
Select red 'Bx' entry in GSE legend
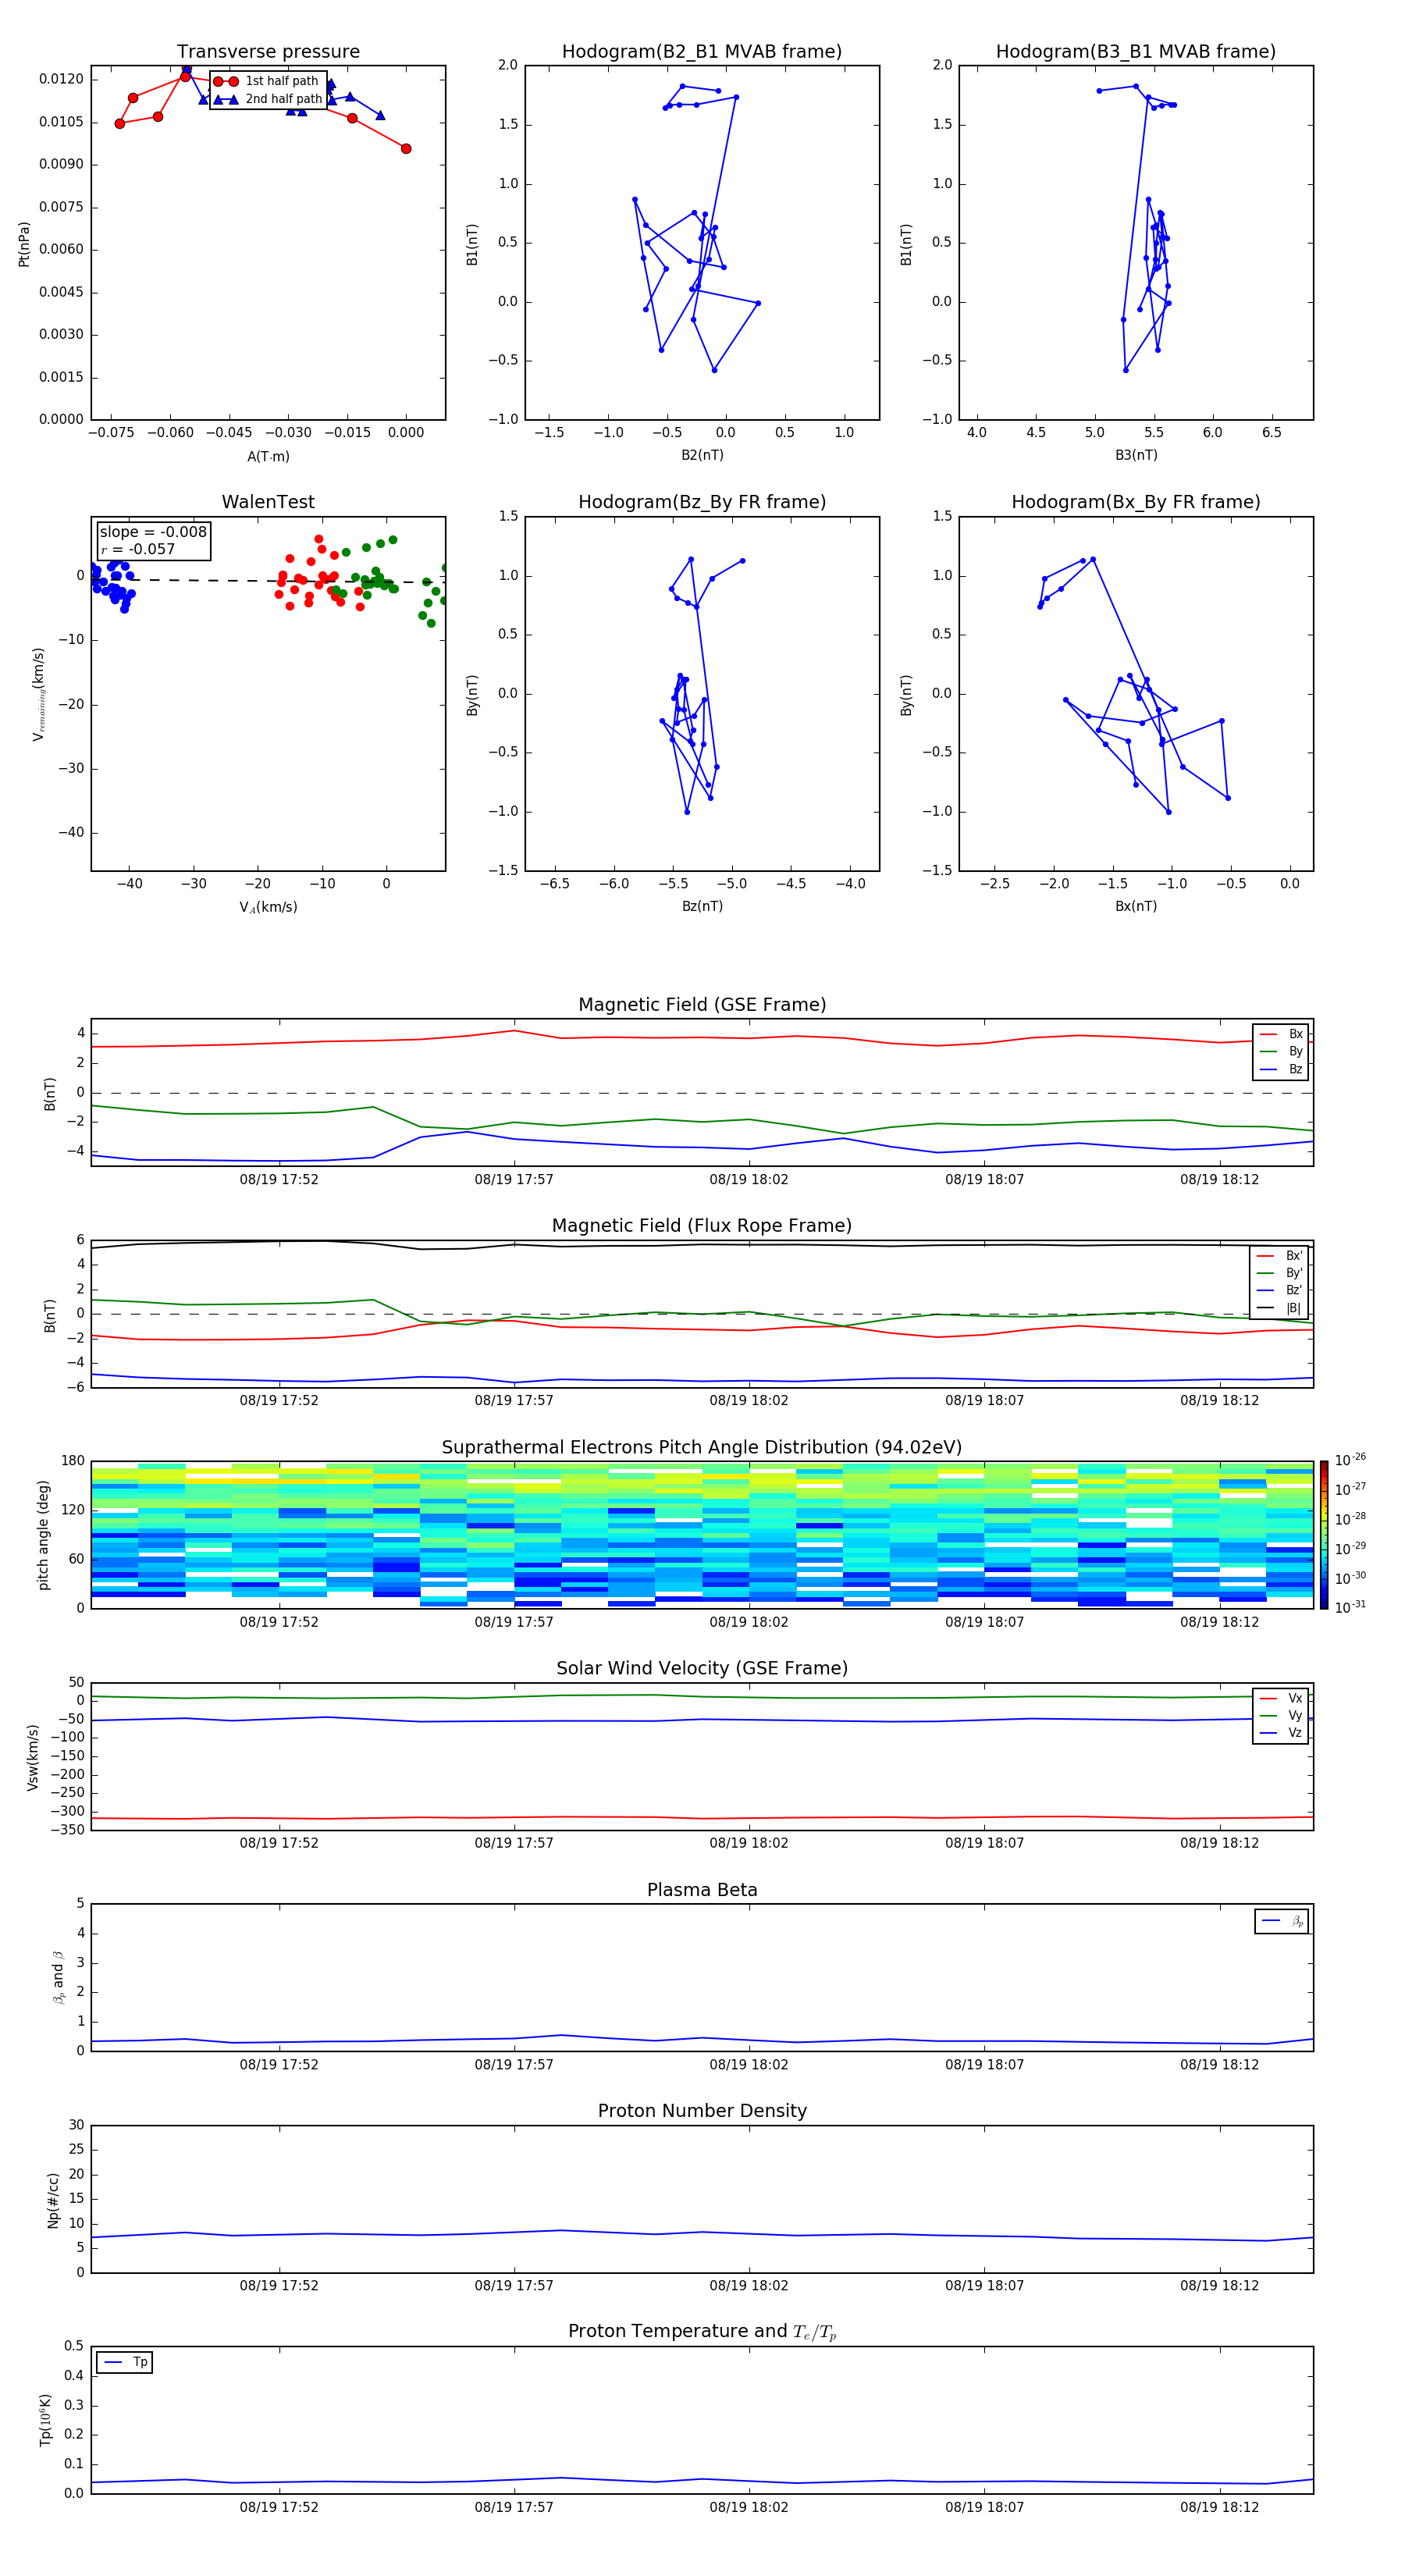[x=1281, y=1034]
